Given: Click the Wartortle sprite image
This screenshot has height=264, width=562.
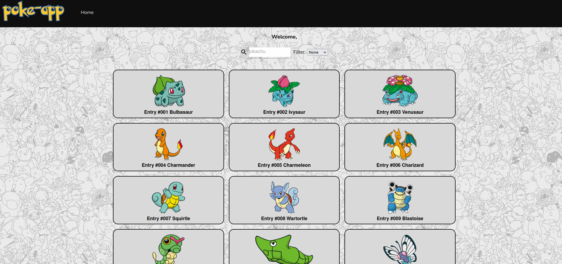Looking at the screenshot, I should (284, 197).
